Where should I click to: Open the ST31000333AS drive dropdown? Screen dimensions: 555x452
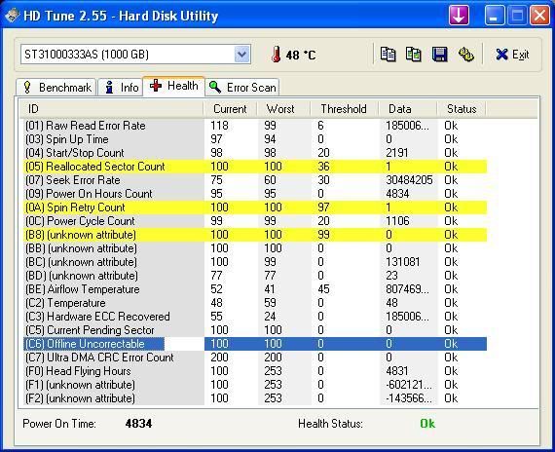tap(242, 55)
